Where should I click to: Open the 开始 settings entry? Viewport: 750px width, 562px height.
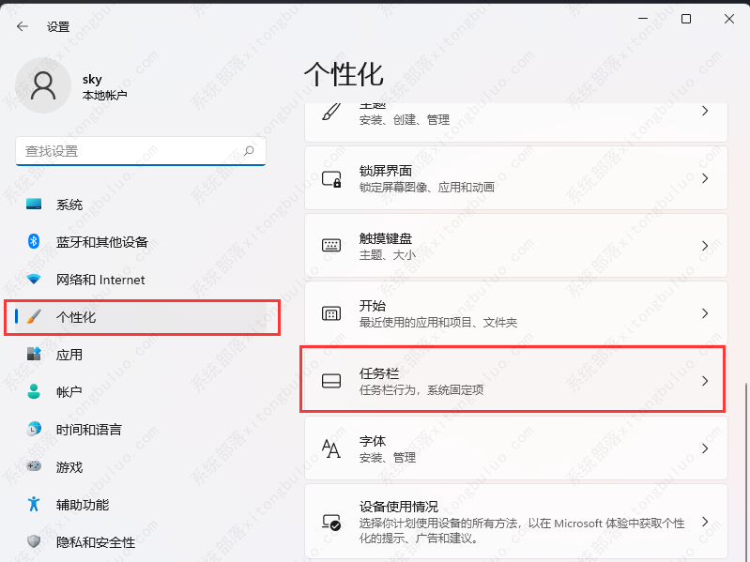pos(516,313)
